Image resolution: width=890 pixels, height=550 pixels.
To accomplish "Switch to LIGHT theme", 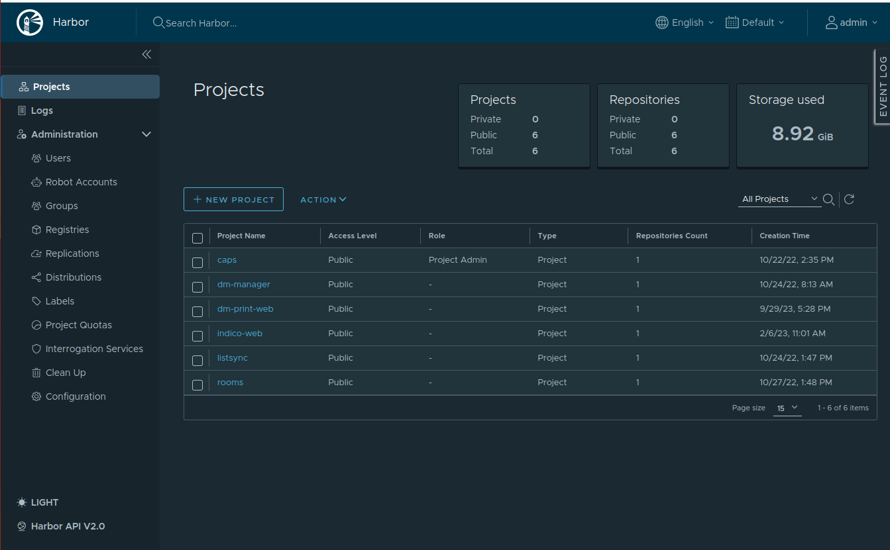I will [x=44, y=502].
